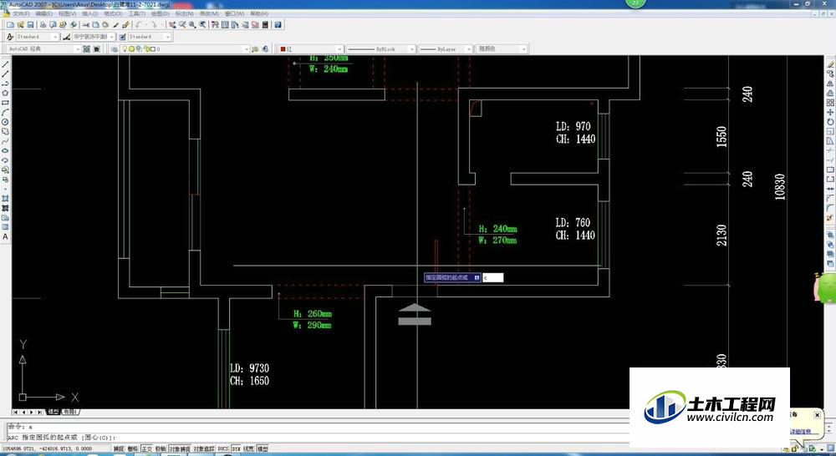Click the dynamic input field near the crosshair

pos(492,277)
